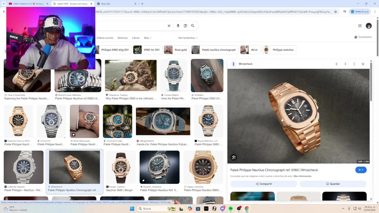Expand the Herramientas dropdown
This screenshot has height=213, width=379.
click(188, 38)
